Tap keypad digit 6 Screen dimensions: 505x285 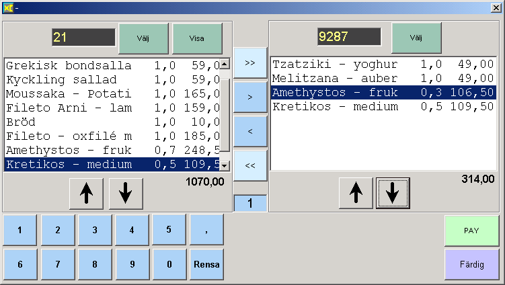click(20, 264)
